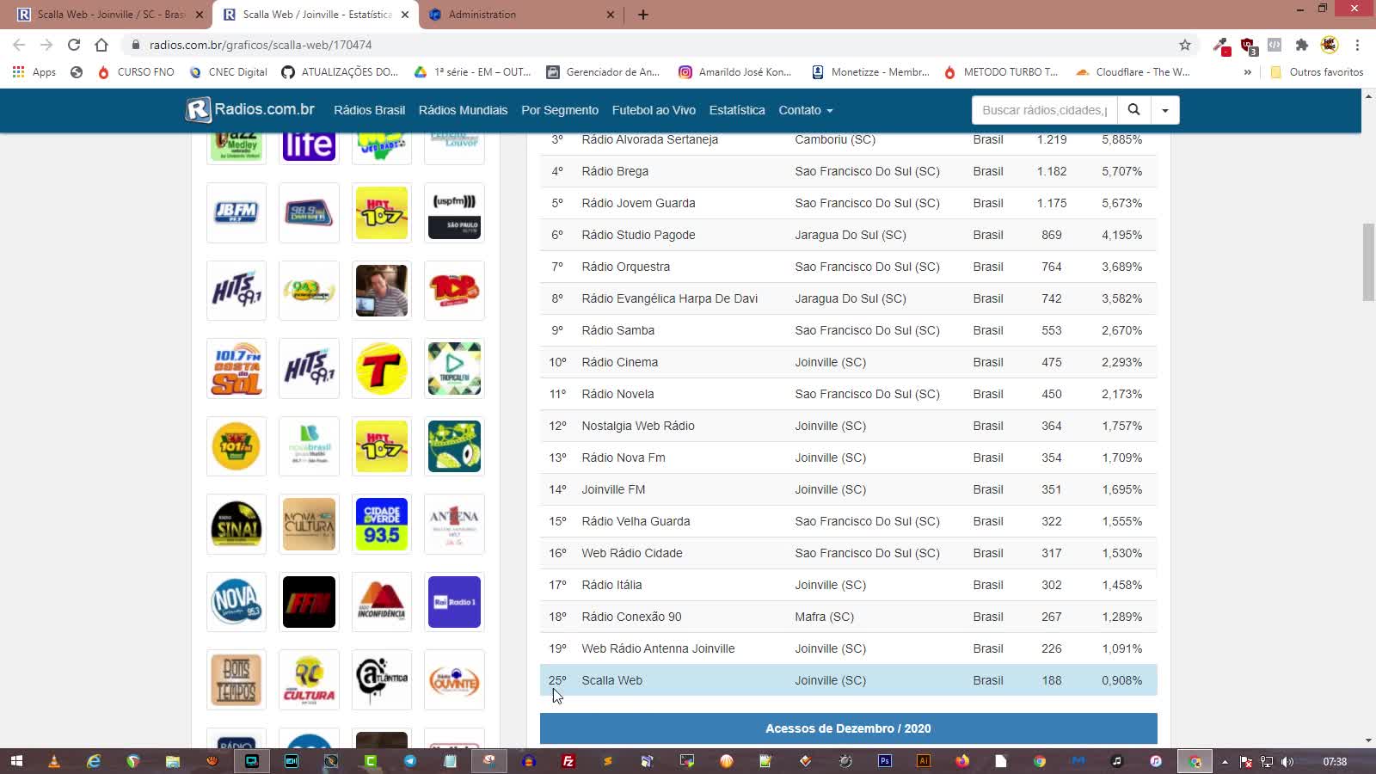1376x774 pixels.
Task: Switch to the Administration tab
Action: [521, 15]
